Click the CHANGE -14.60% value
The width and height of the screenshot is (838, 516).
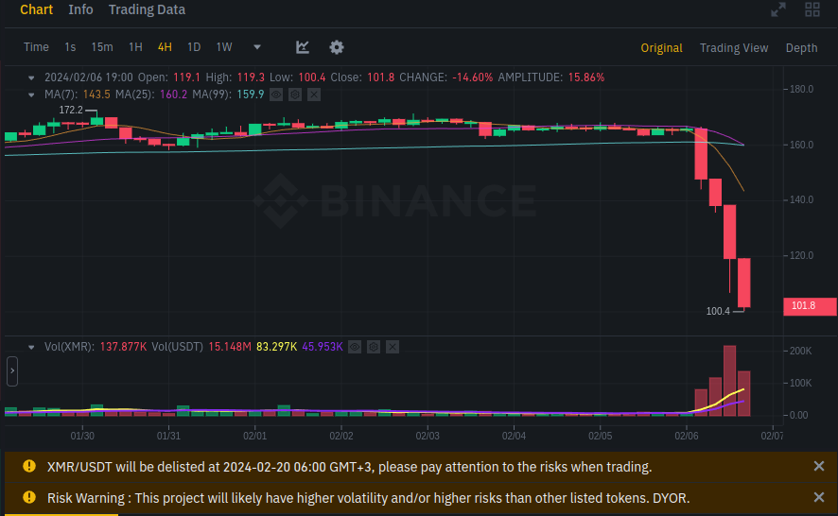point(473,77)
